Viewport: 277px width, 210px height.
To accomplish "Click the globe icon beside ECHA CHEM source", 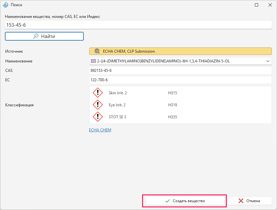I will click(97, 51).
